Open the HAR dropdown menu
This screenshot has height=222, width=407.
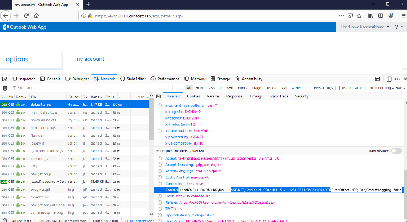tap(400, 88)
